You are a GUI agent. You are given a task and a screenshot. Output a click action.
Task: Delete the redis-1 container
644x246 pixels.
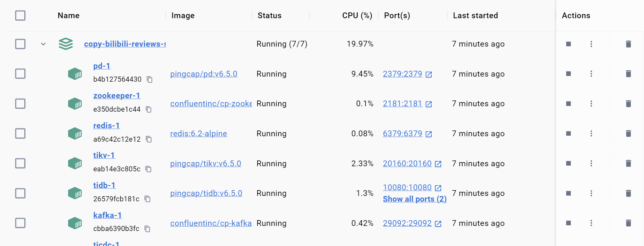coord(628,133)
